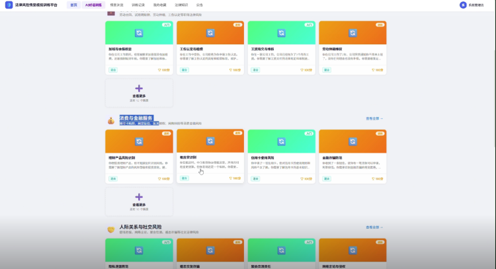Click 查看更多 label under workplace cards
496x269 pixels.
(139, 96)
